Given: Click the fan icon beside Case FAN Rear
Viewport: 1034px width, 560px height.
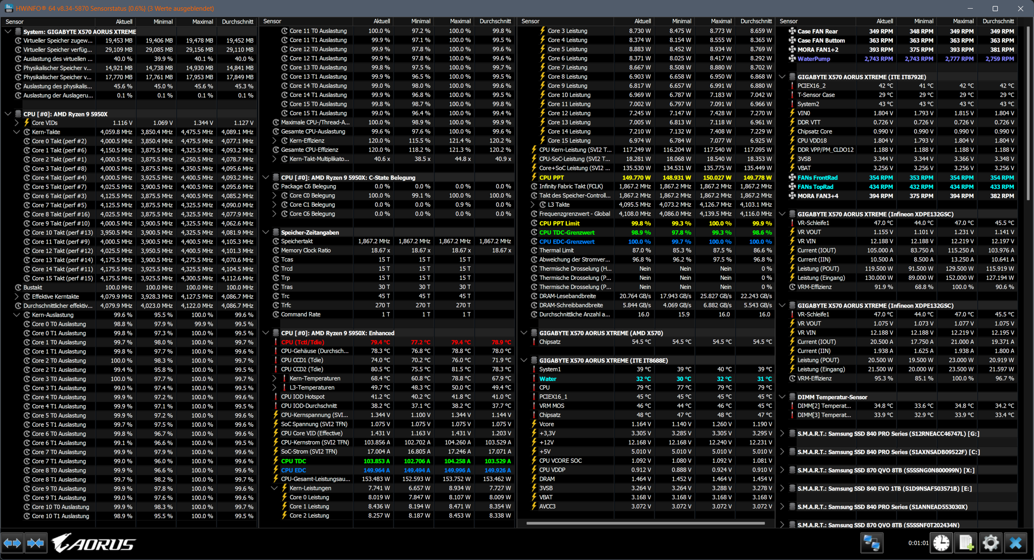Looking at the screenshot, I should [792, 31].
